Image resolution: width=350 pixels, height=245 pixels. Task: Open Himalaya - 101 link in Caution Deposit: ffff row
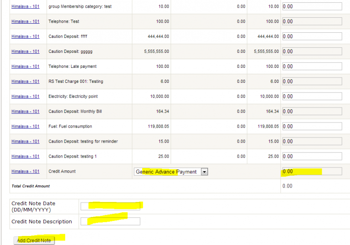pyautogui.click(x=26, y=36)
